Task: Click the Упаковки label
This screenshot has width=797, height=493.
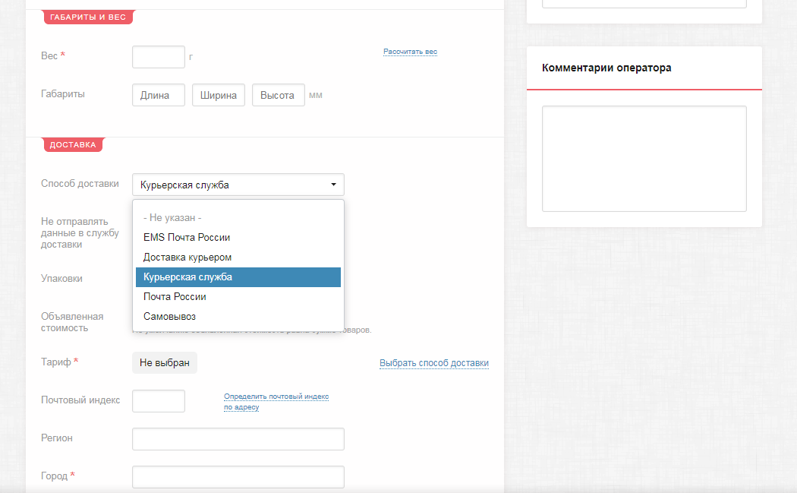Action: (61, 278)
